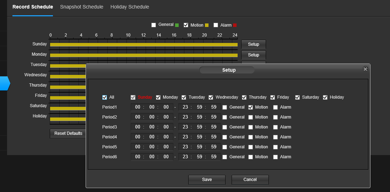This screenshot has height=192, width=390.
Task: Enable Motion for Period6
Action: 250,157
